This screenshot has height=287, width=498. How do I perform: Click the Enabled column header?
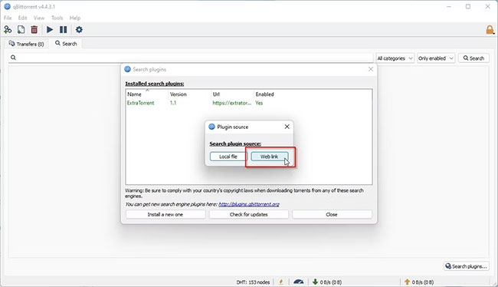pyautogui.click(x=264, y=94)
